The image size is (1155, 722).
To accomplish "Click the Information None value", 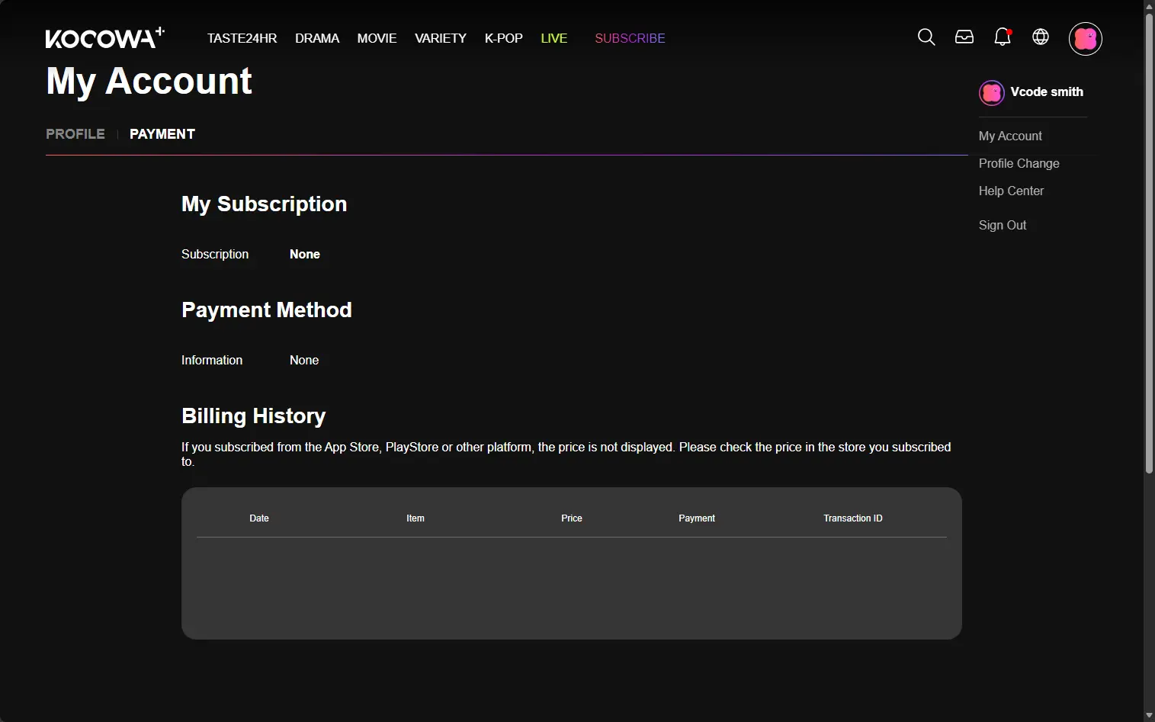I will [x=304, y=360].
